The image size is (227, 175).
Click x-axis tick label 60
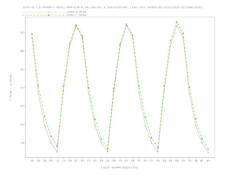pos(158,161)
